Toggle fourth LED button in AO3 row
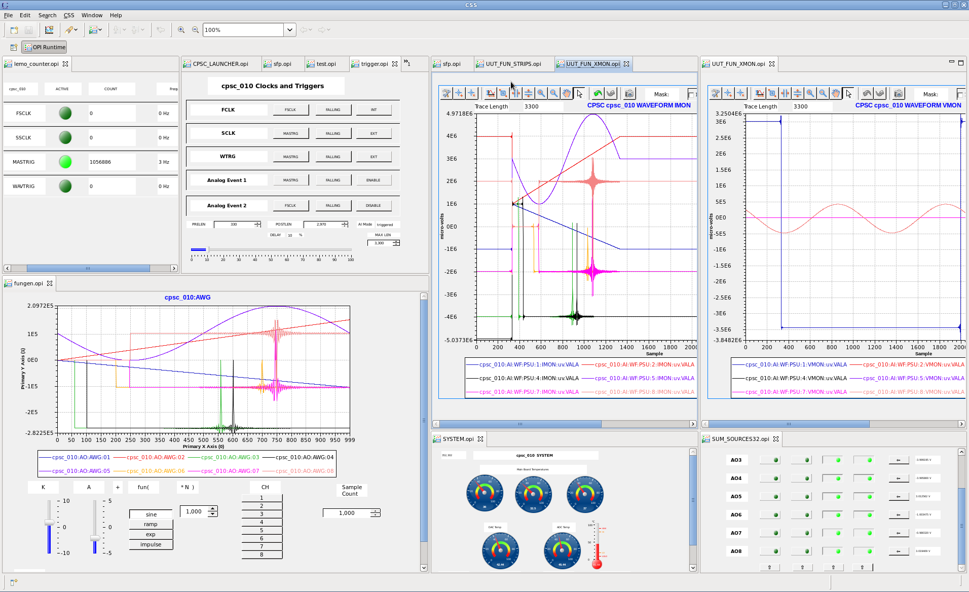This screenshot has width=969, height=592. pos(864,460)
